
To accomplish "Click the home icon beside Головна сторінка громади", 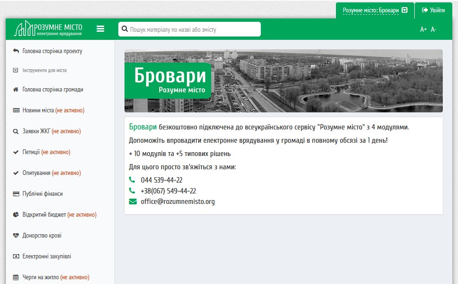I will click(x=16, y=90).
